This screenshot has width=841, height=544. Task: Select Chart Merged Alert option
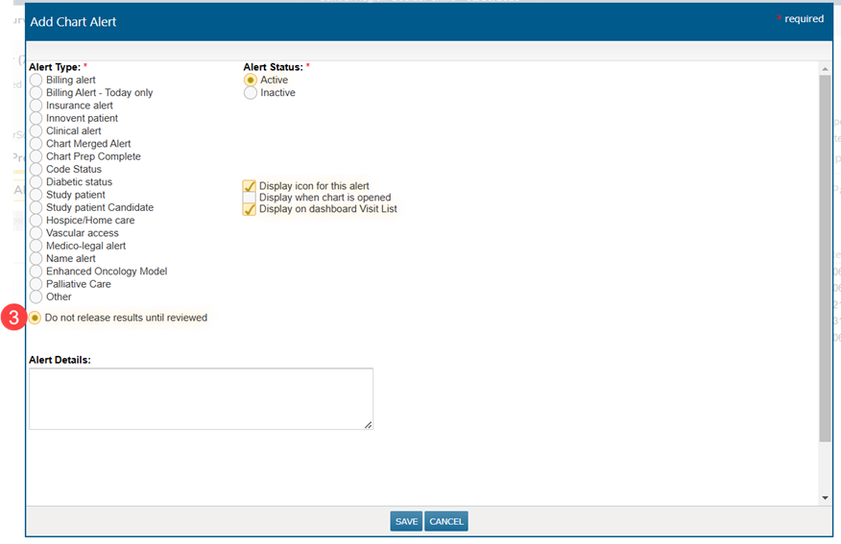36,144
